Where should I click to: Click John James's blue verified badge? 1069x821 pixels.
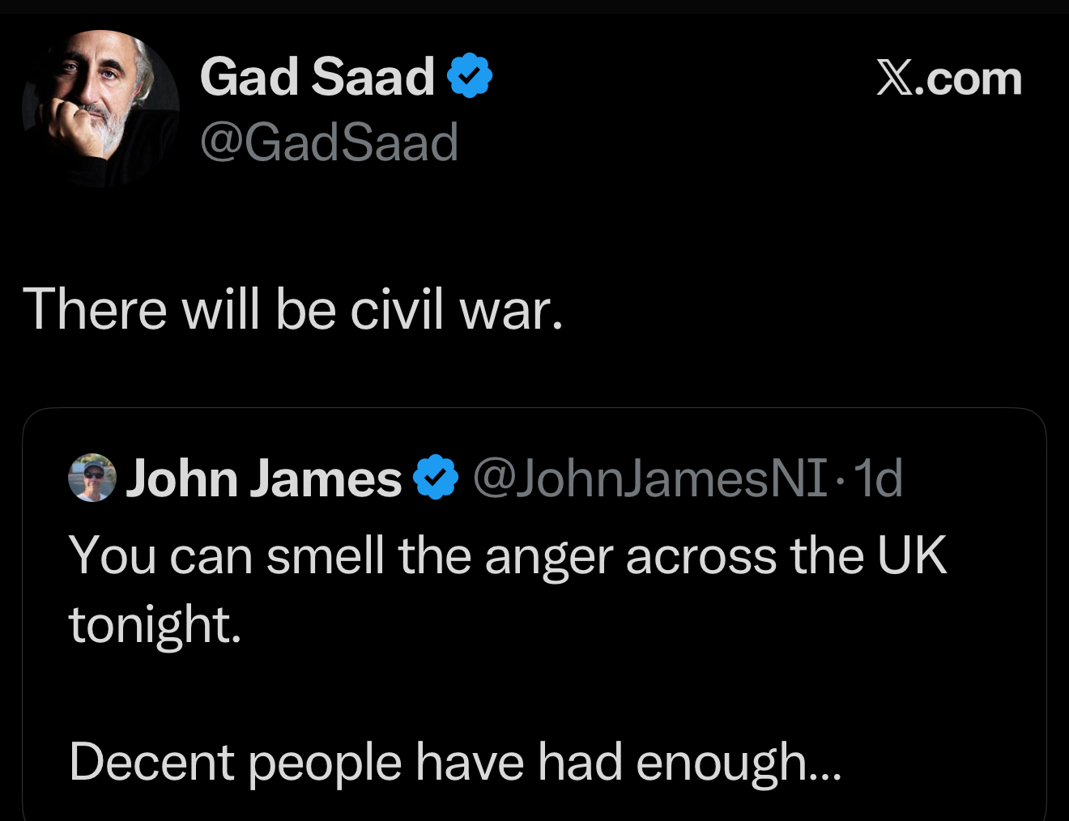436,478
